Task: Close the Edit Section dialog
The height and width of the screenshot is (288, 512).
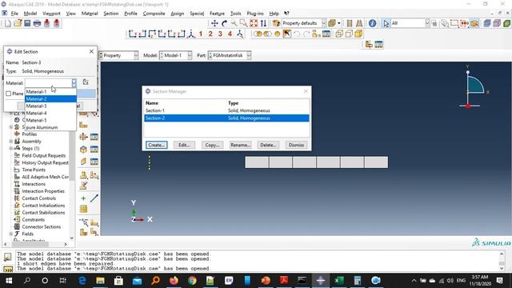Action: coord(91,51)
